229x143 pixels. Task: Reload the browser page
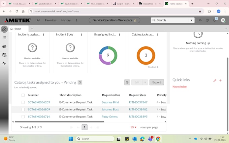click(17, 11)
